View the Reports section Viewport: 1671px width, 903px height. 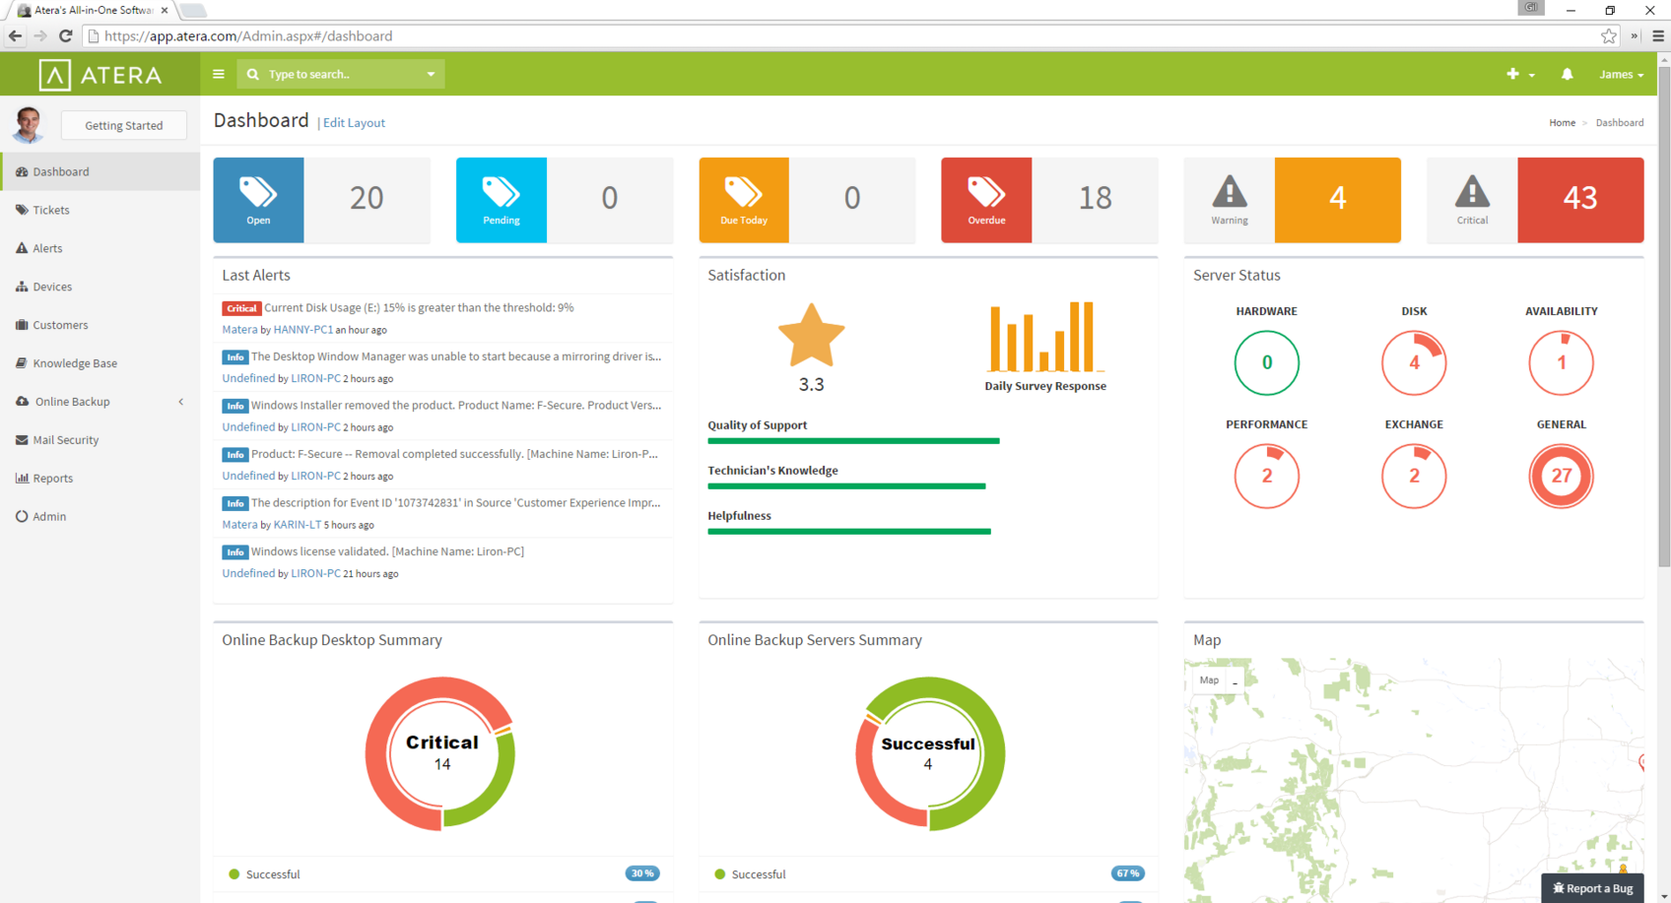pyautogui.click(x=52, y=479)
